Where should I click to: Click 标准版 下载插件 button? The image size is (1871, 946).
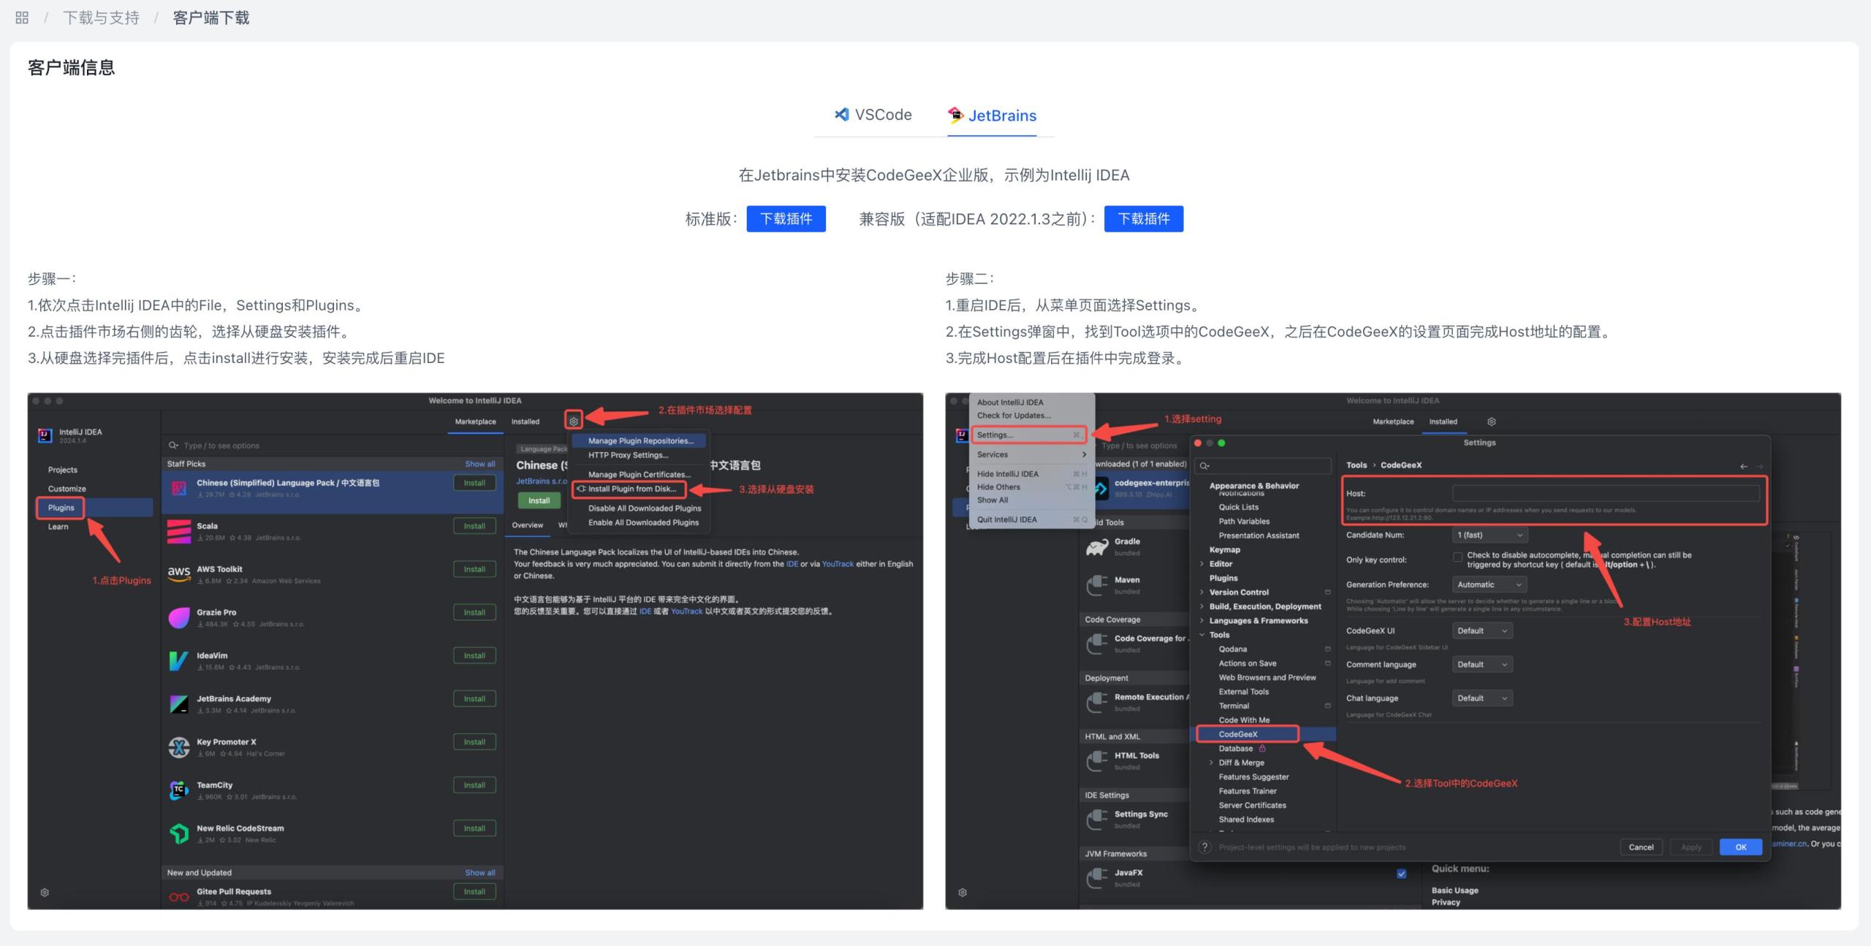(786, 218)
